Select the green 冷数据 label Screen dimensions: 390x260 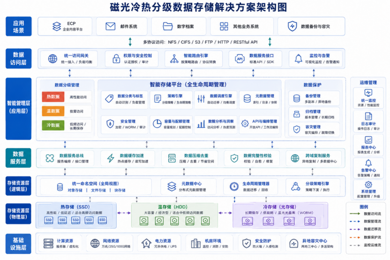[x=53, y=125]
